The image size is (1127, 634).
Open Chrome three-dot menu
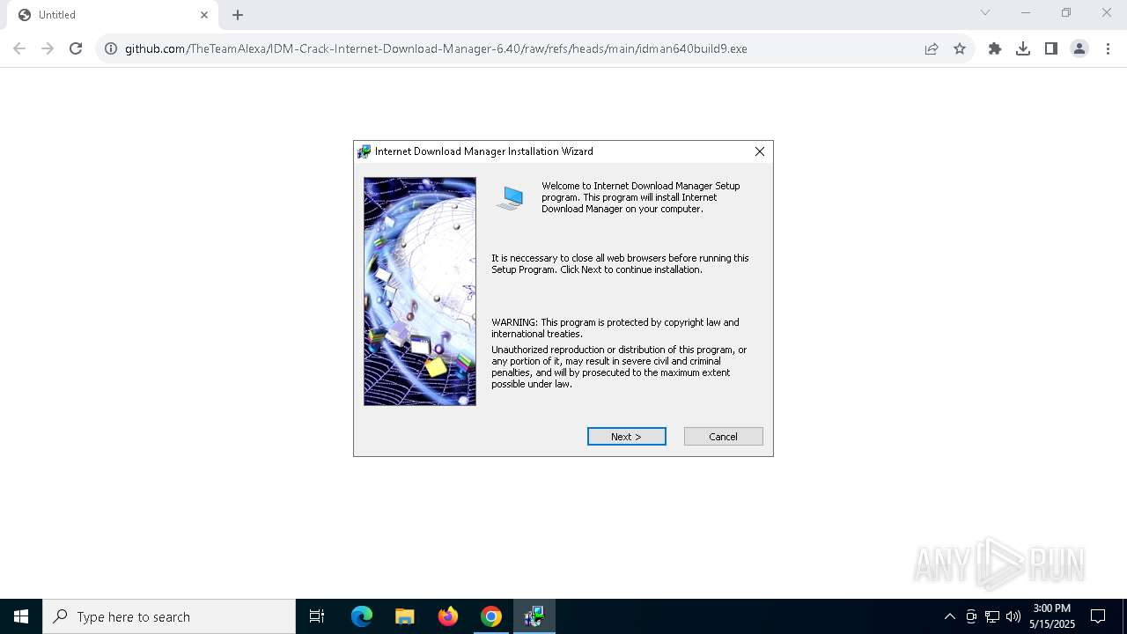click(x=1109, y=48)
